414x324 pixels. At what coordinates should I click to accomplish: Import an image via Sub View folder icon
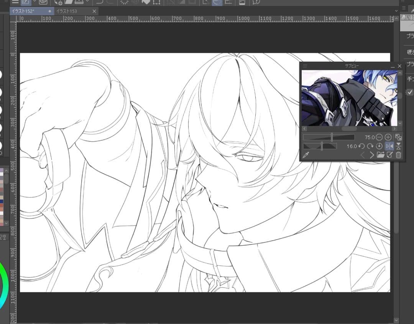tap(380, 155)
